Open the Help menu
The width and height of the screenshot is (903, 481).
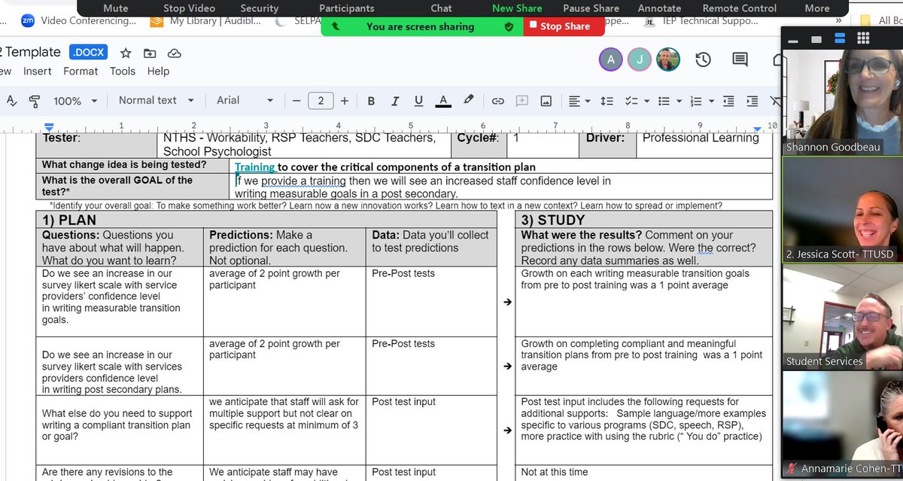point(158,71)
